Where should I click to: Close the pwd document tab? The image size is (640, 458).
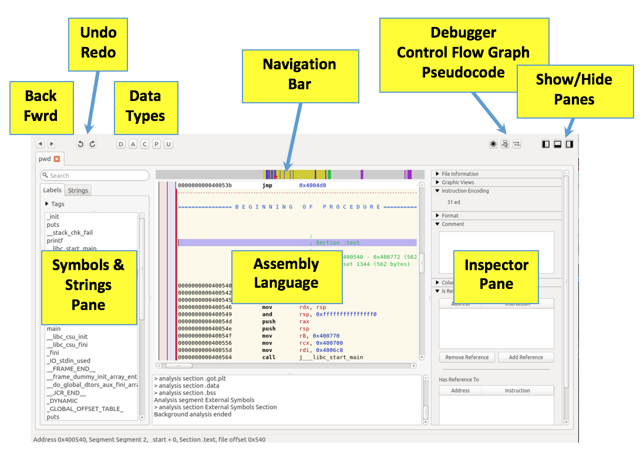click(x=57, y=159)
